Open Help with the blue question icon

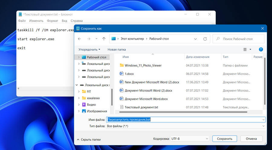tap(261, 49)
